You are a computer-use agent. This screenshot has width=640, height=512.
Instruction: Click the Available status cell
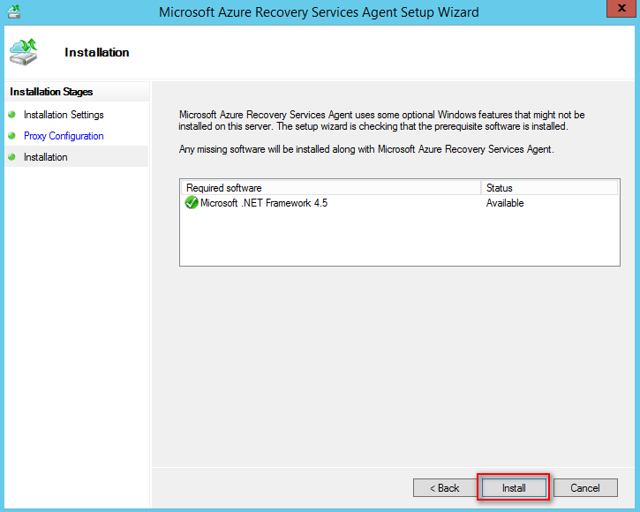pyautogui.click(x=505, y=203)
